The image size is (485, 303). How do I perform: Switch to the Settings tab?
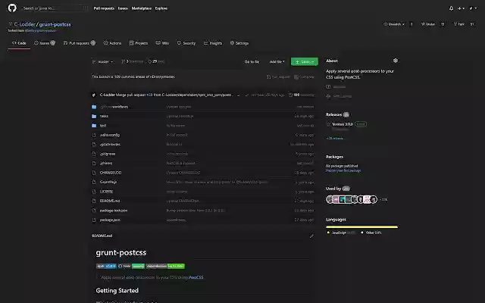point(239,43)
